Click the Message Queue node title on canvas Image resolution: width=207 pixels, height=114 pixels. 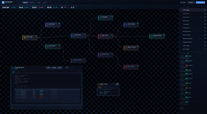click(106, 54)
